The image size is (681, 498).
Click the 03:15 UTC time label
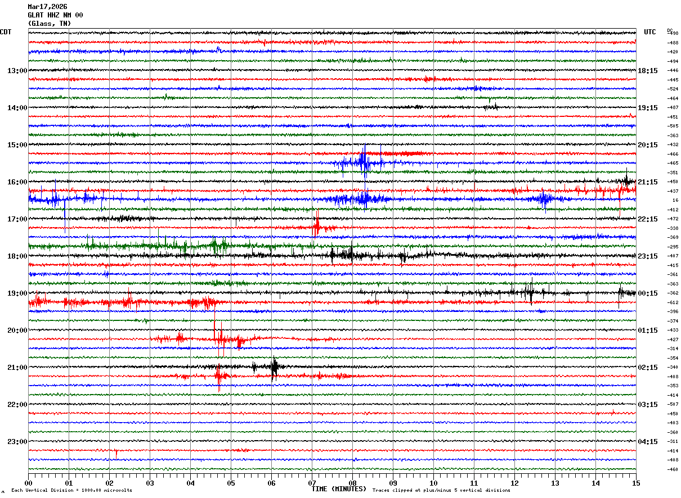point(648,405)
